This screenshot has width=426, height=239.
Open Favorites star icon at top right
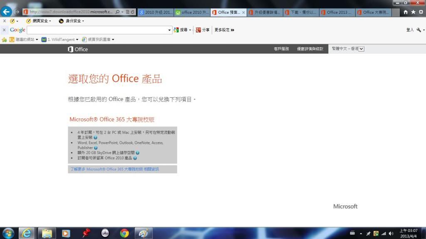click(413, 12)
